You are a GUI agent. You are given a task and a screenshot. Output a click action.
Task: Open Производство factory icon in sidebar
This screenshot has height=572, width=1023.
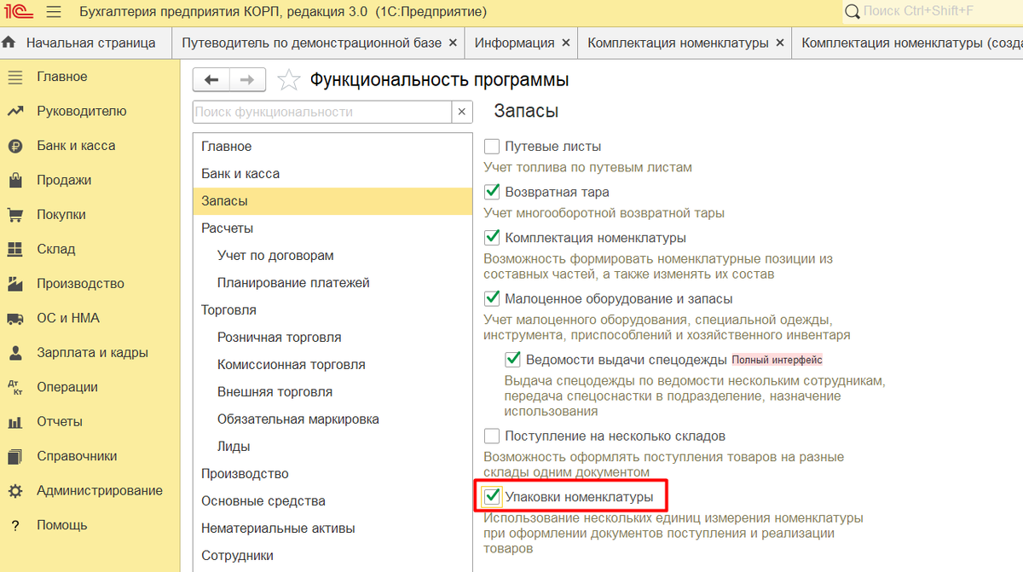[x=14, y=284]
